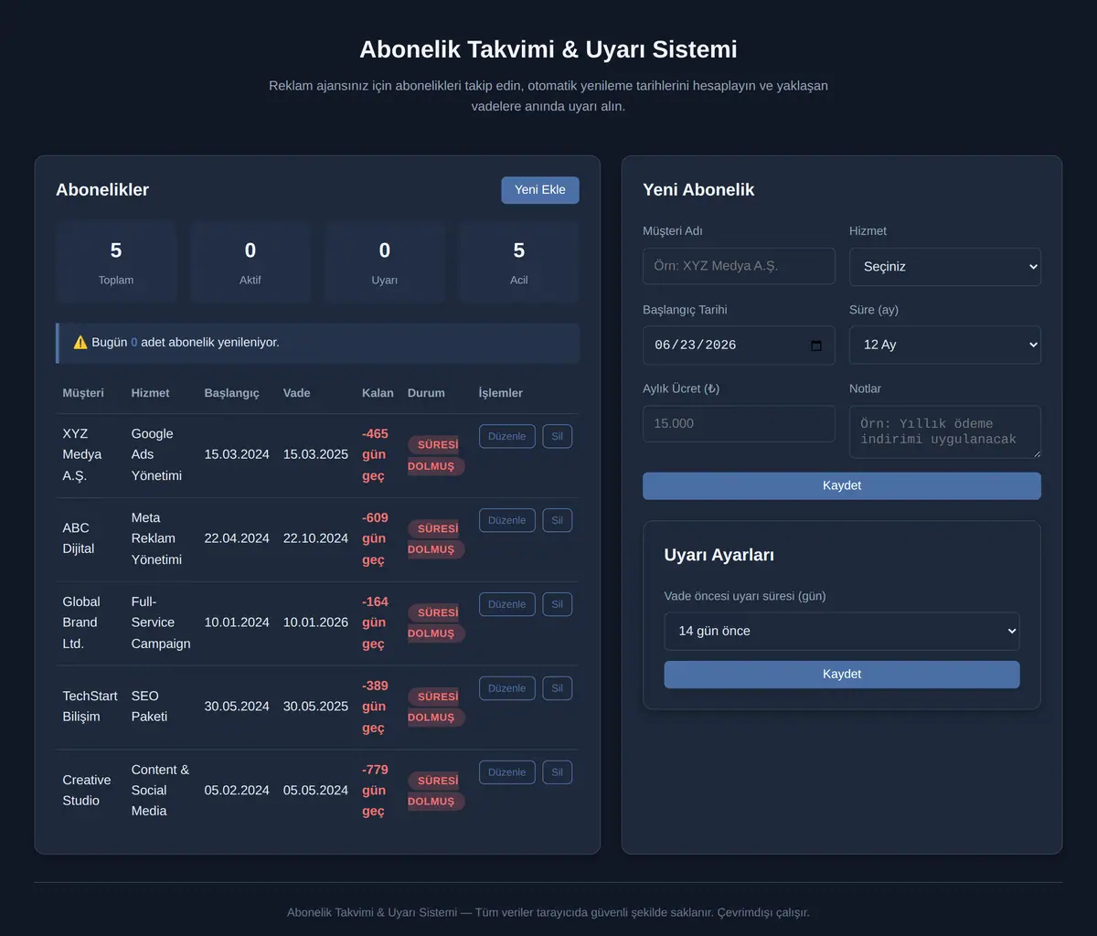Open the Hizmet dropdown
Viewport: 1097px width, 936px height.
click(x=945, y=267)
